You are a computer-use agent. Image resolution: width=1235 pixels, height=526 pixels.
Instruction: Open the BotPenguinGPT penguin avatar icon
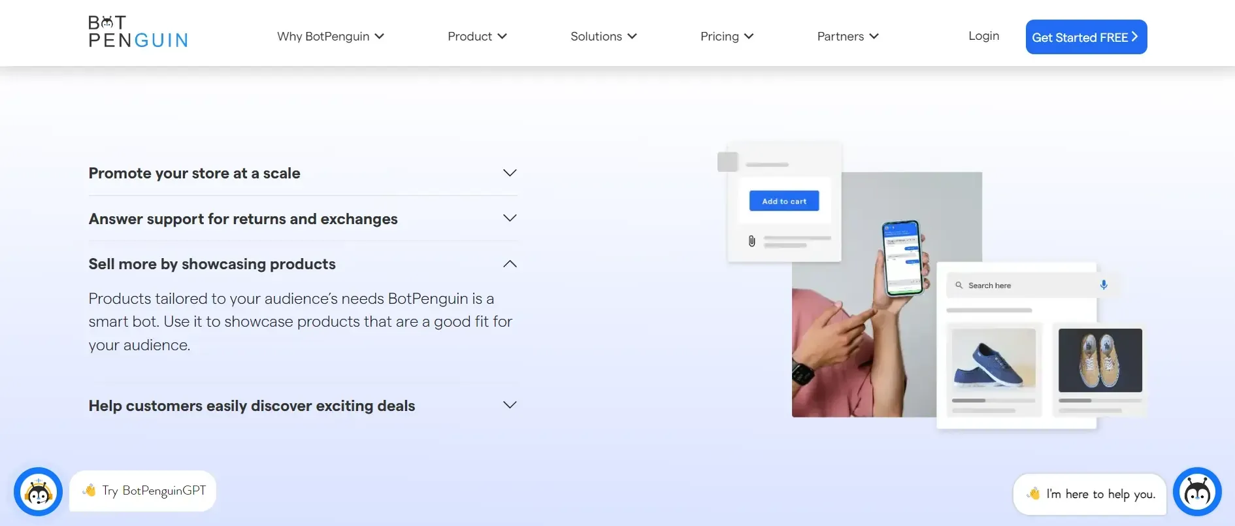point(38,491)
